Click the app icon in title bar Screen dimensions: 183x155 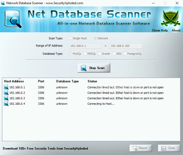[3, 3]
